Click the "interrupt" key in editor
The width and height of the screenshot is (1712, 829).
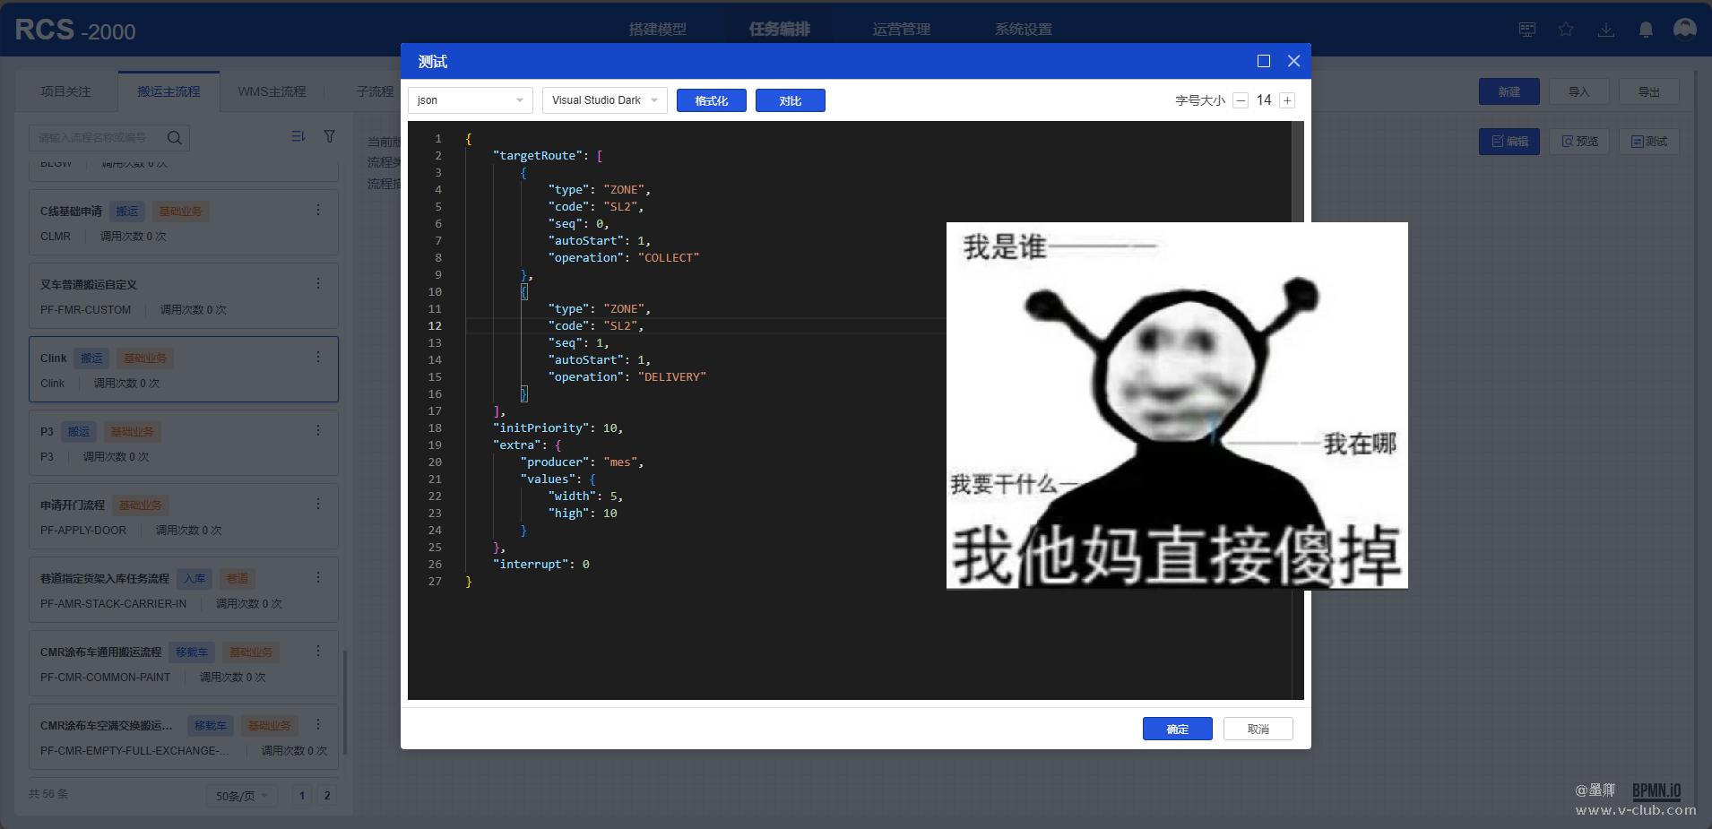[531, 565]
